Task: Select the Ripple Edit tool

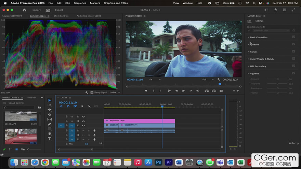Action: coord(50,110)
